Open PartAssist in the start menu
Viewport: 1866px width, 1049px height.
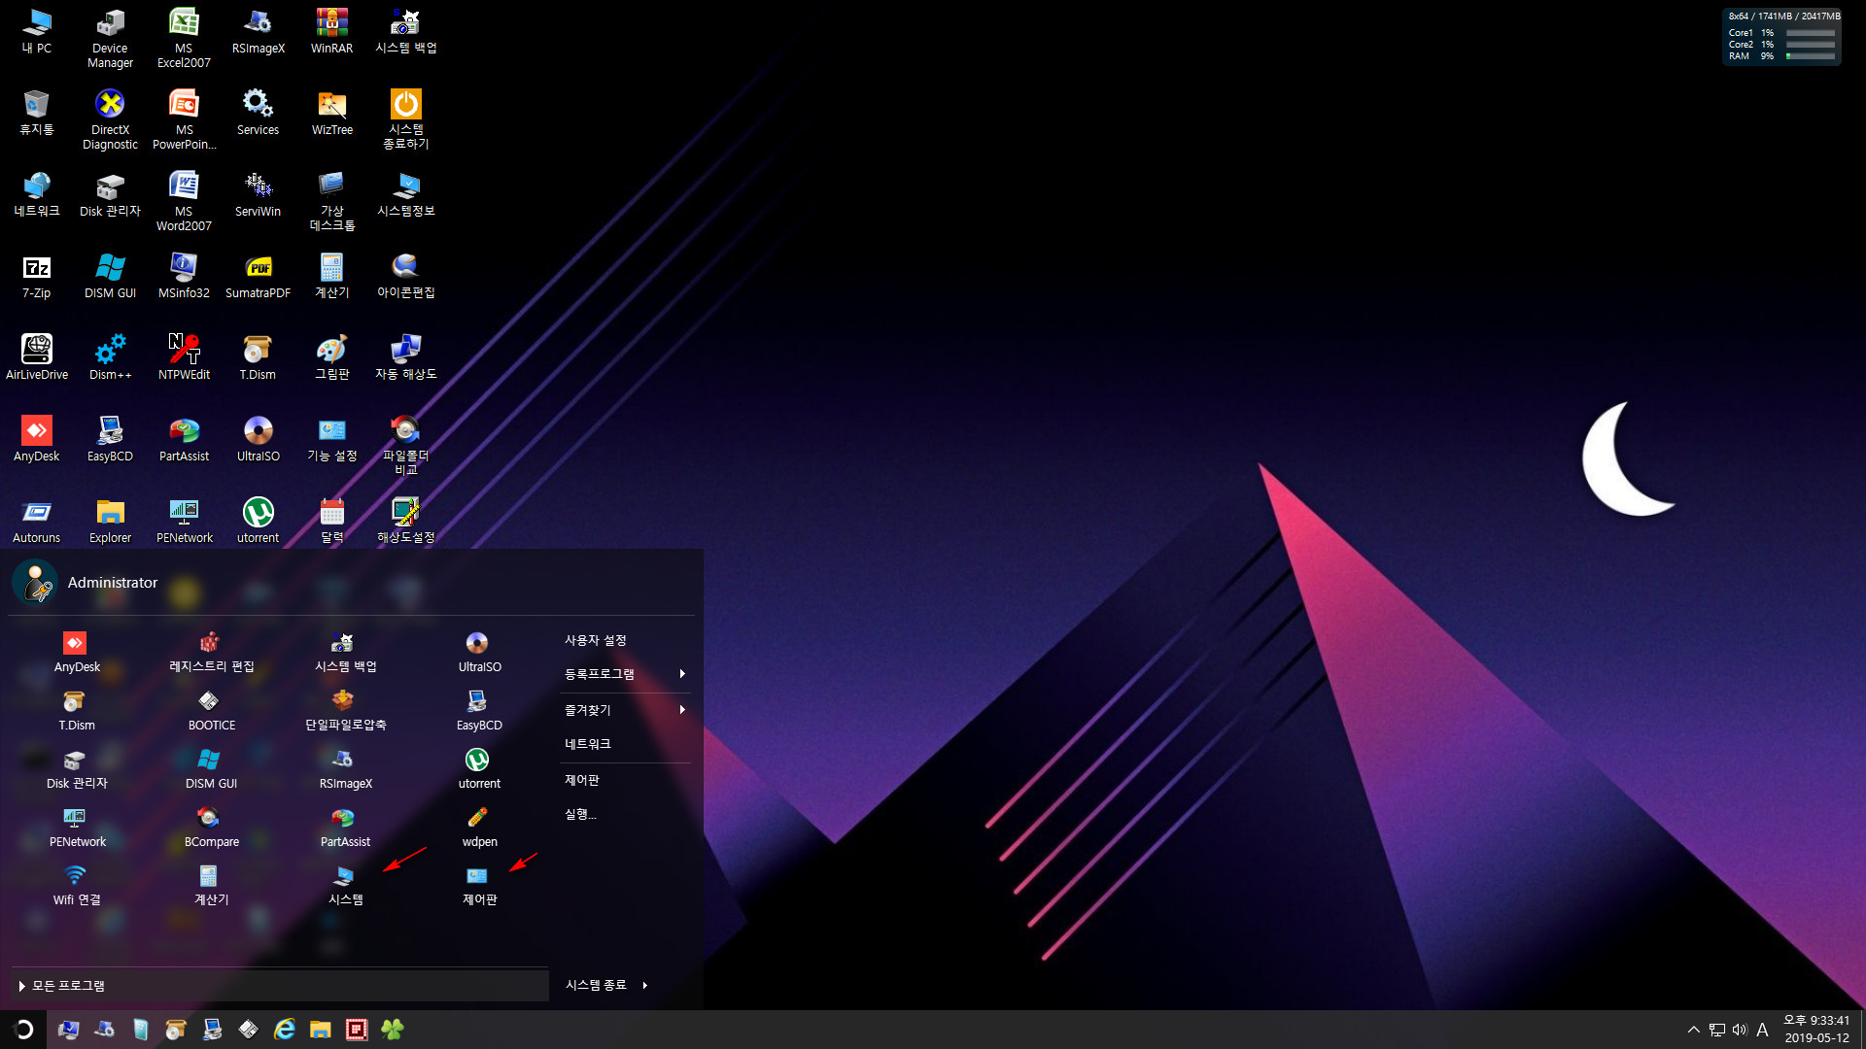click(345, 827)
